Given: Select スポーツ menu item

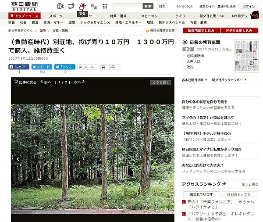Looking at the screenshot, I should pos(56,16).
